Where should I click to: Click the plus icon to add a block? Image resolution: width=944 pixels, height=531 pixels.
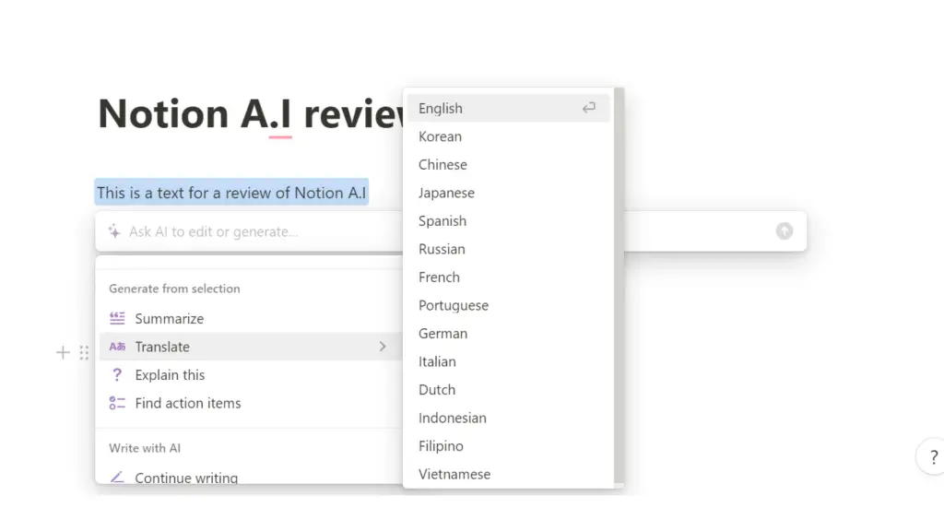point(63,352)
